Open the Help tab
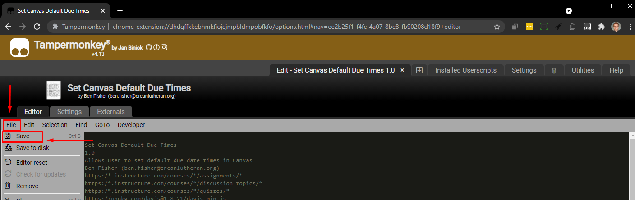 click(x=616, y=70)
